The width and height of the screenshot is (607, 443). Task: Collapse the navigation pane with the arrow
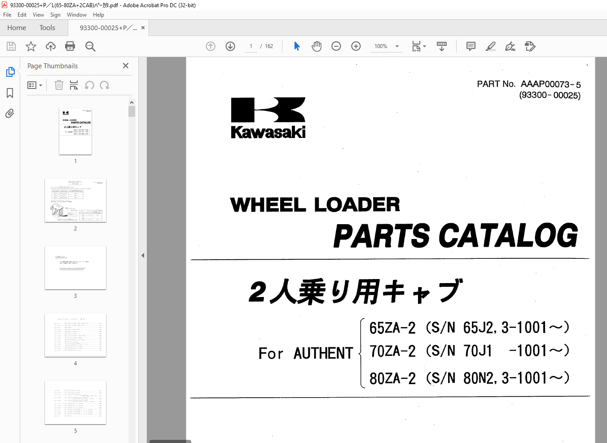pyautogui.click(x=143, y=255)
